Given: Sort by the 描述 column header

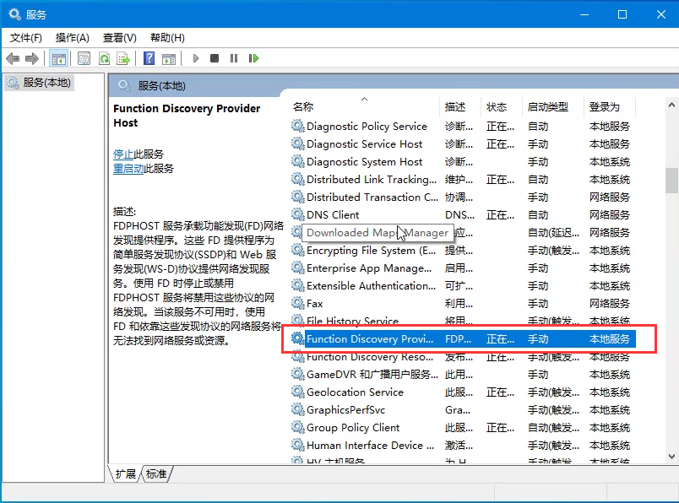Looking at the screenshot, I should 460,106.
